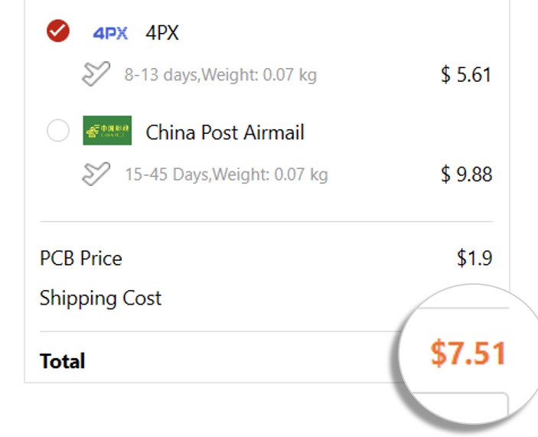Click the orange $7.51 total amount

[468, 354]
